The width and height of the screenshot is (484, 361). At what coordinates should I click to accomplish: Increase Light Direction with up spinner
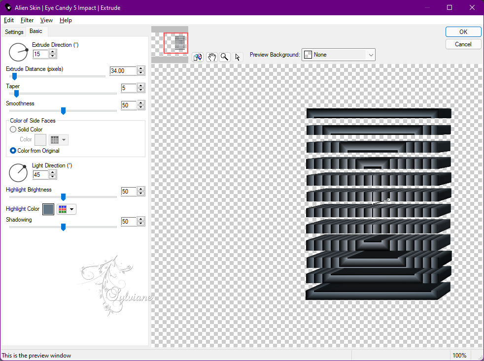tap(53, 172)
